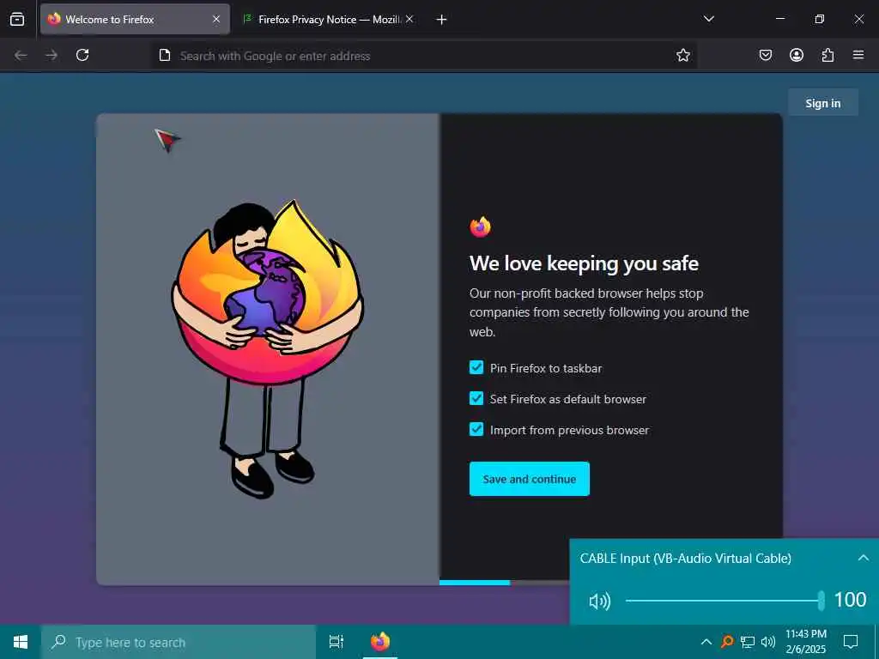Bookmark this page with the star

tap(682, 55)
